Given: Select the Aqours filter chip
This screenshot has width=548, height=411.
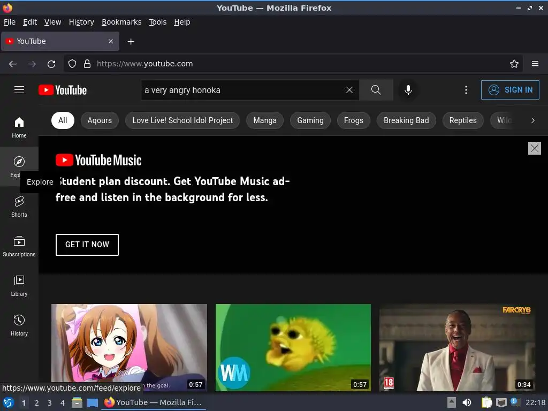Looking at the screenshot, I should (x=100, y=120).
